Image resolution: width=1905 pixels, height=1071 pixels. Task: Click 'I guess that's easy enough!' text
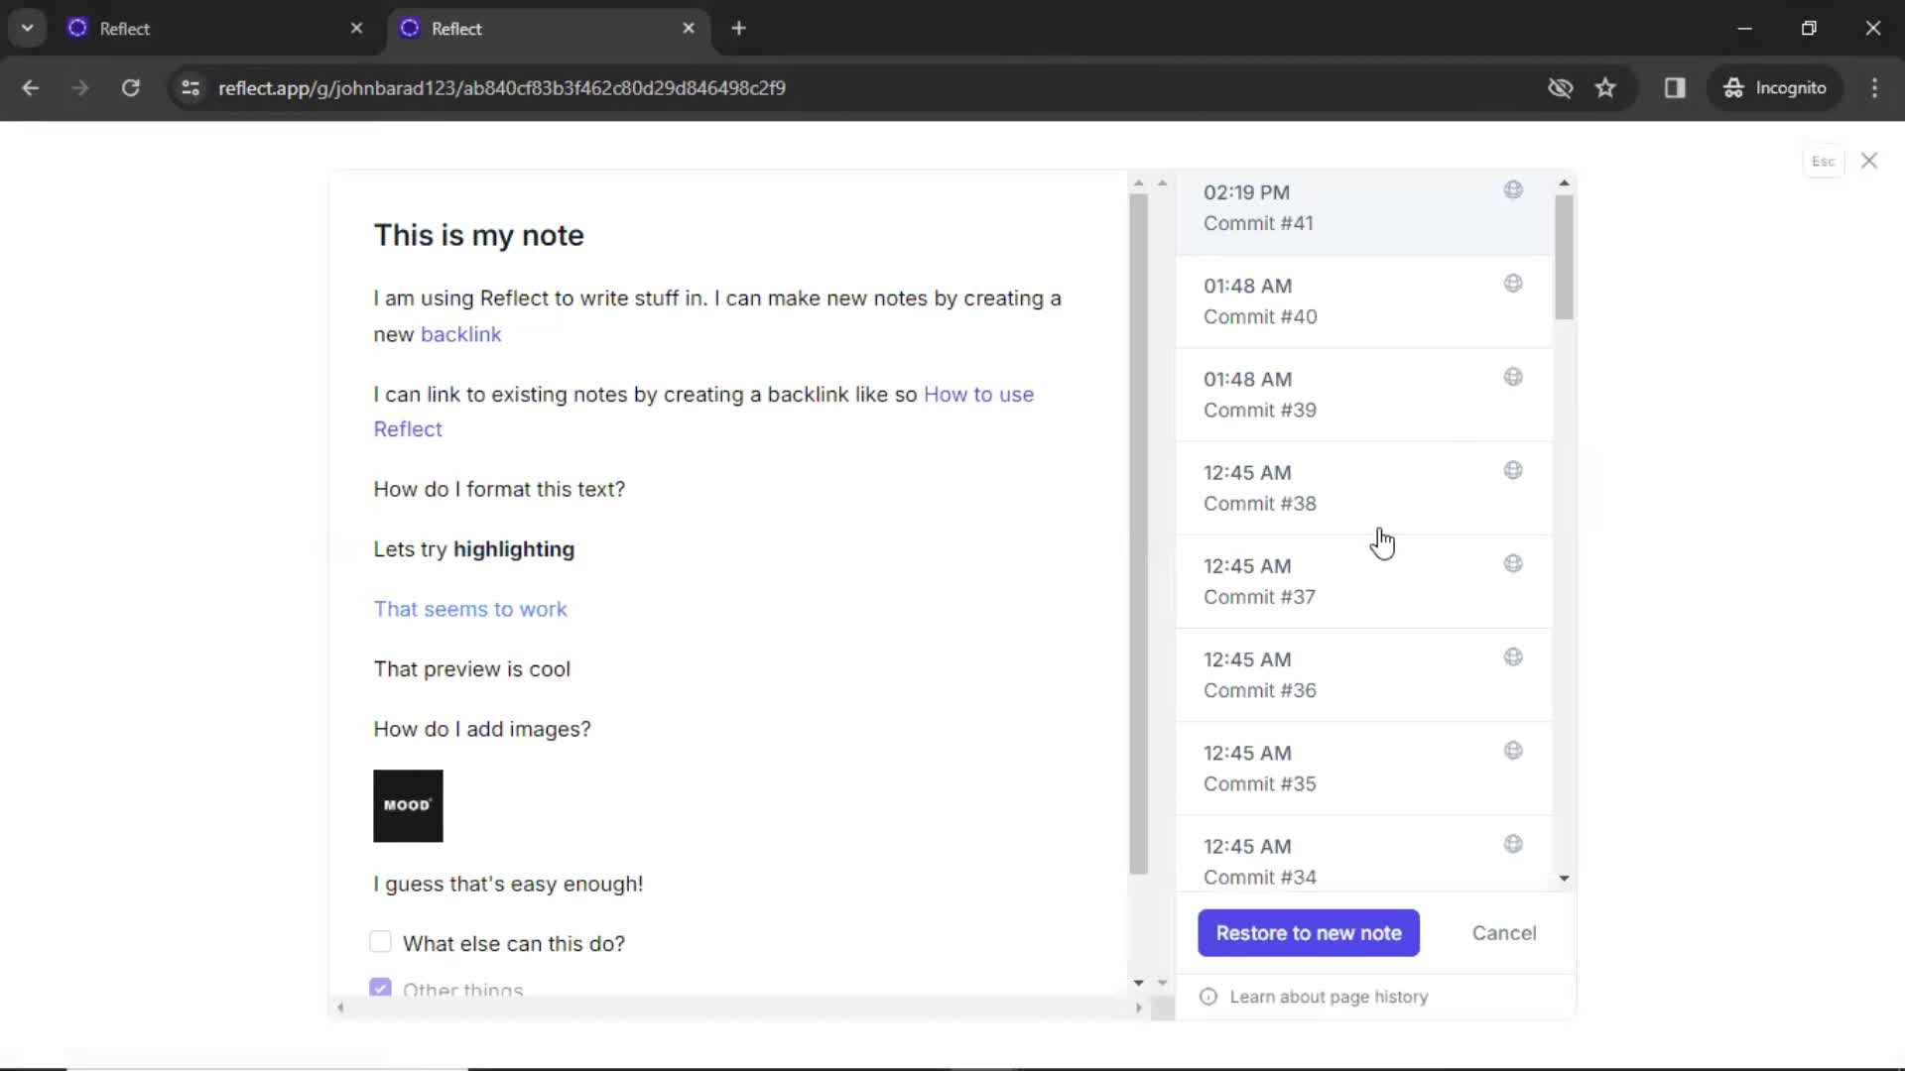[508, 885]
